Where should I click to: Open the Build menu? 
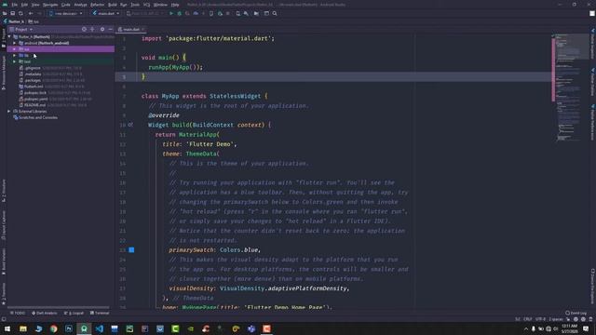click(113, 5)
